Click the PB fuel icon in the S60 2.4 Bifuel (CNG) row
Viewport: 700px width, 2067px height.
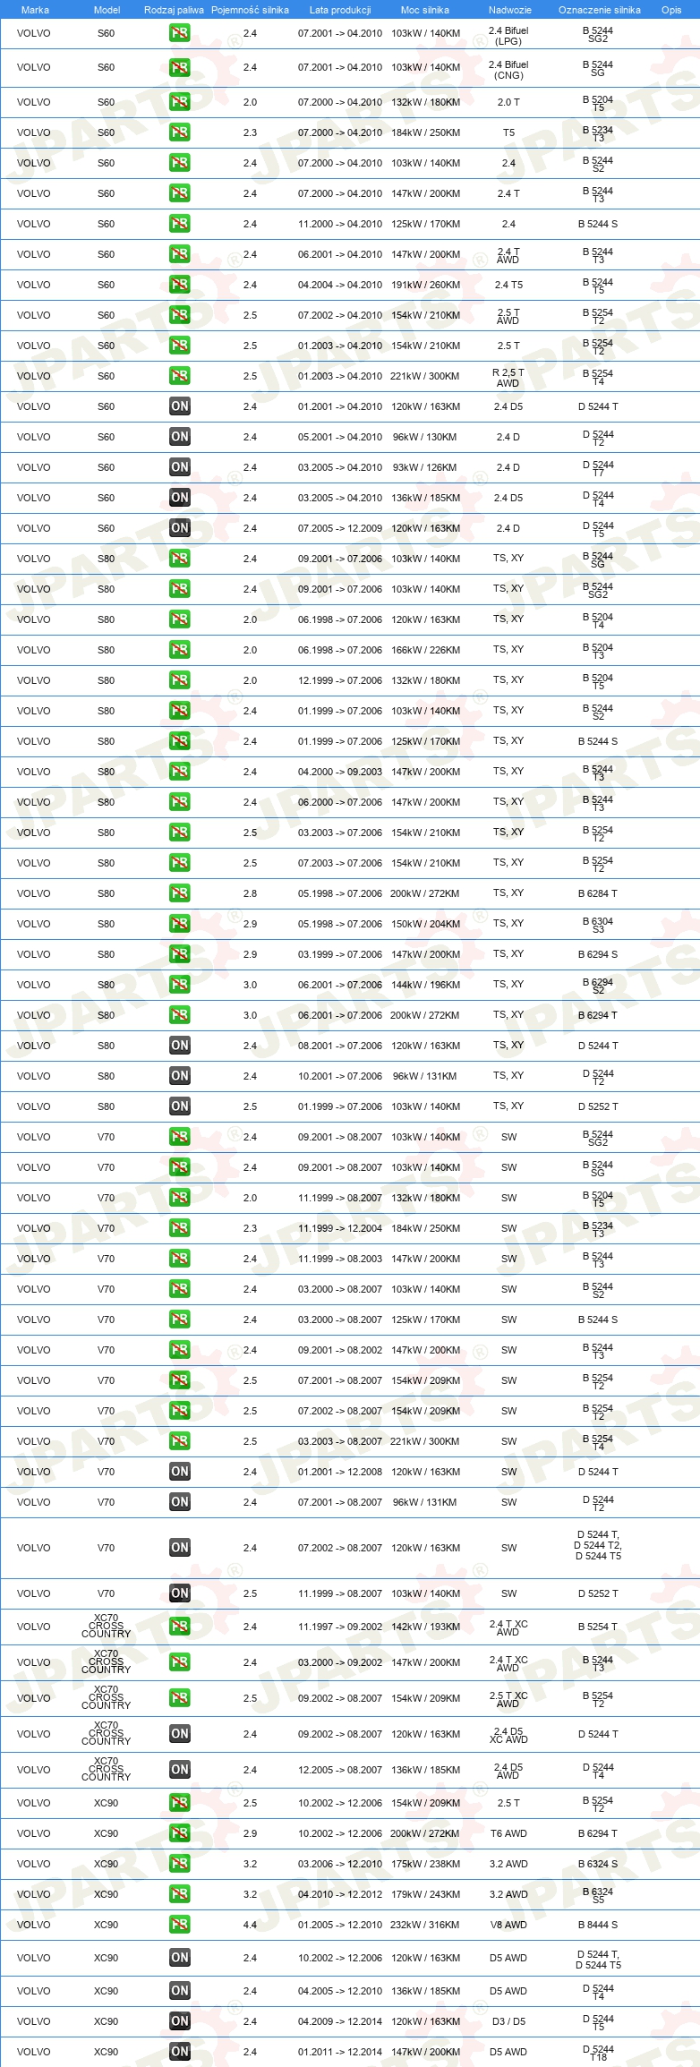coord(179,67)
